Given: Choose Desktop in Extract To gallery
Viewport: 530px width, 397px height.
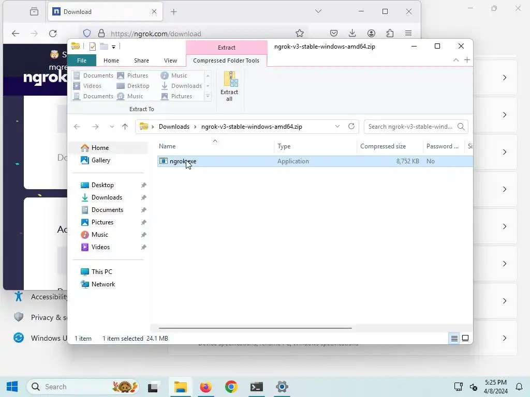Looking at the screenshot, I should (133, 86).
